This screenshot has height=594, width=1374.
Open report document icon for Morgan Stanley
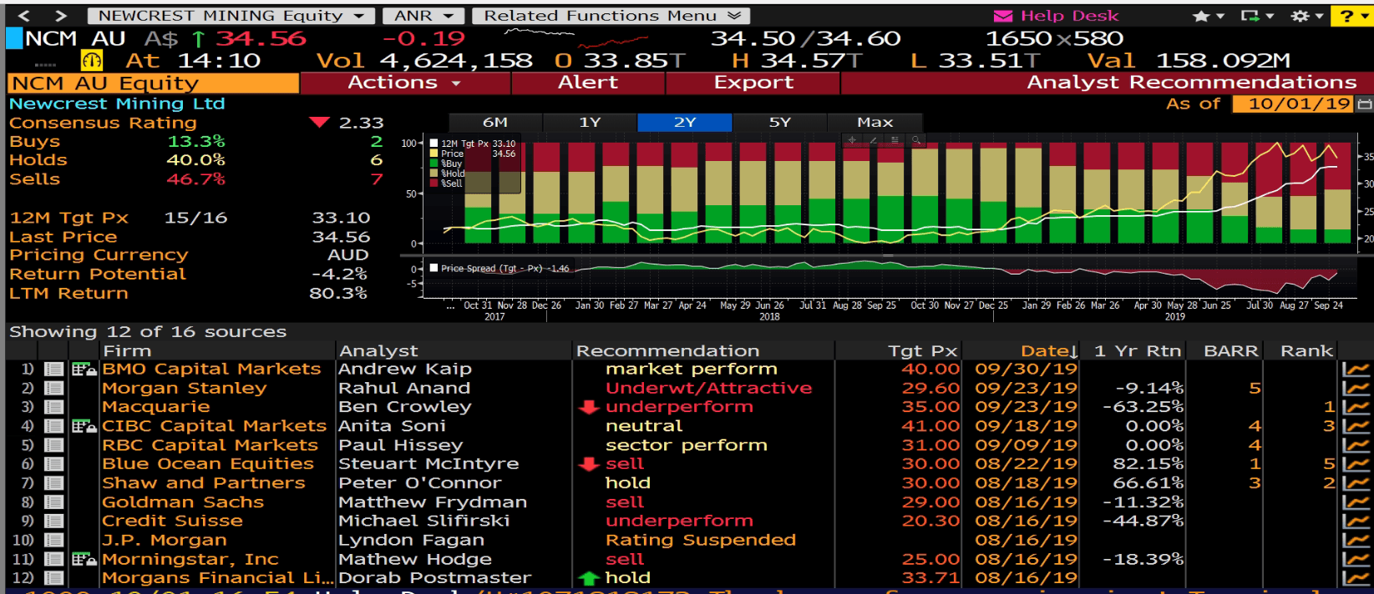coord(54,388)
